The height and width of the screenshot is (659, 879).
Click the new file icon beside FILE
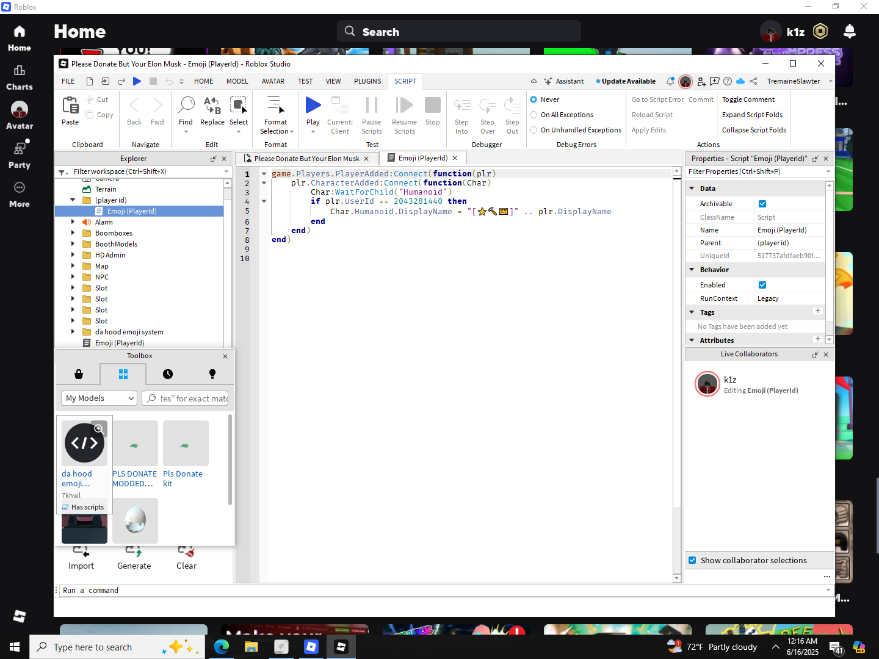(90, 81)
